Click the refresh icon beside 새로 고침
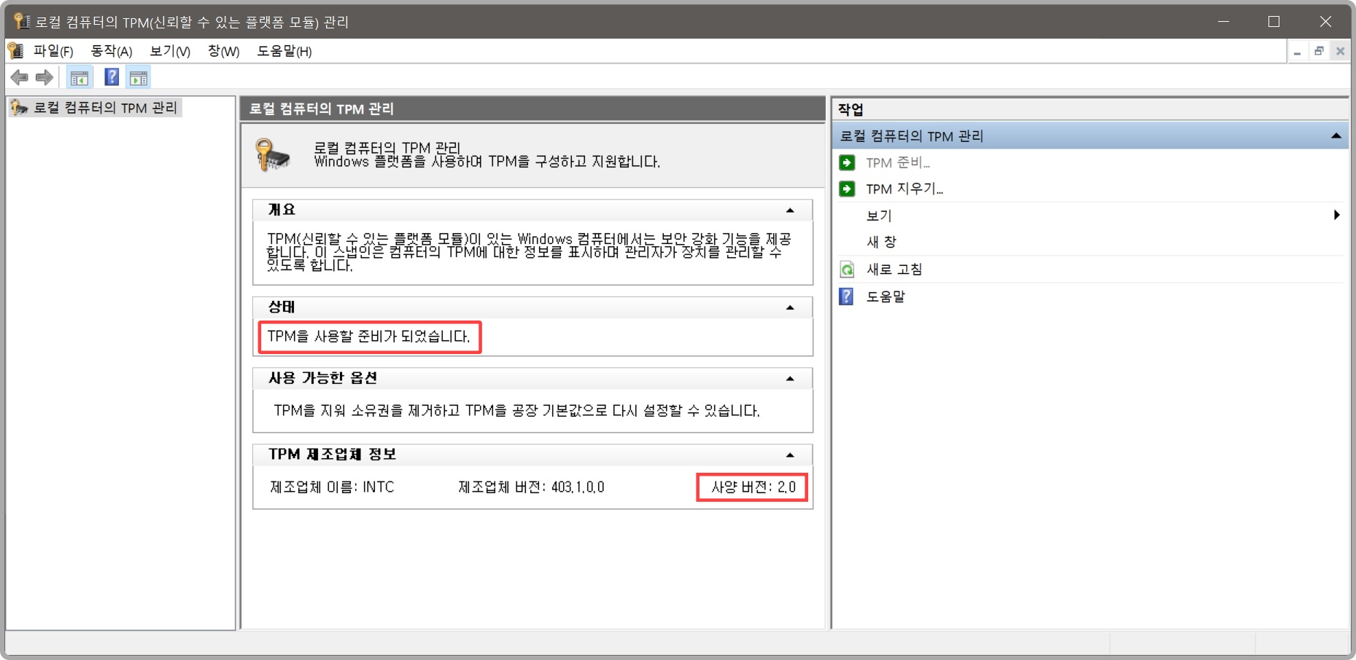 point(846,269)
